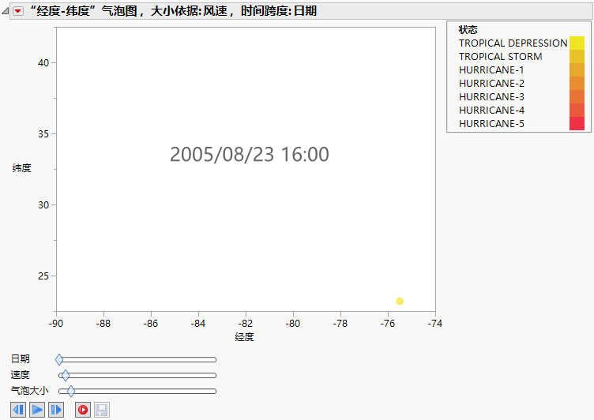
Task: Click the X-axis tick value -74
Action: pos(435,324)
